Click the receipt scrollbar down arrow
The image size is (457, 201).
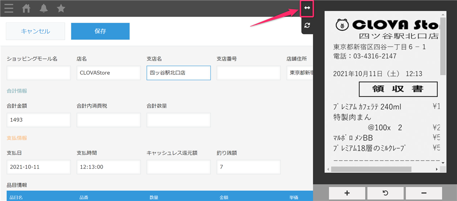[x=443, y=163]
